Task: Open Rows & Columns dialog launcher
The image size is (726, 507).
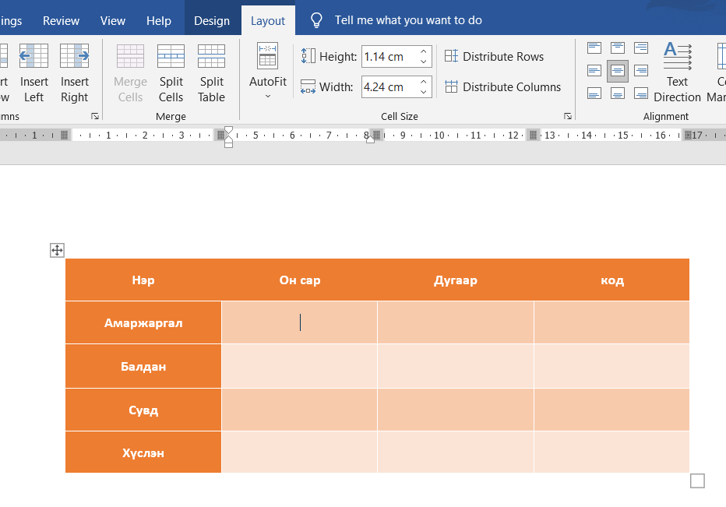Action: [95, 116]
